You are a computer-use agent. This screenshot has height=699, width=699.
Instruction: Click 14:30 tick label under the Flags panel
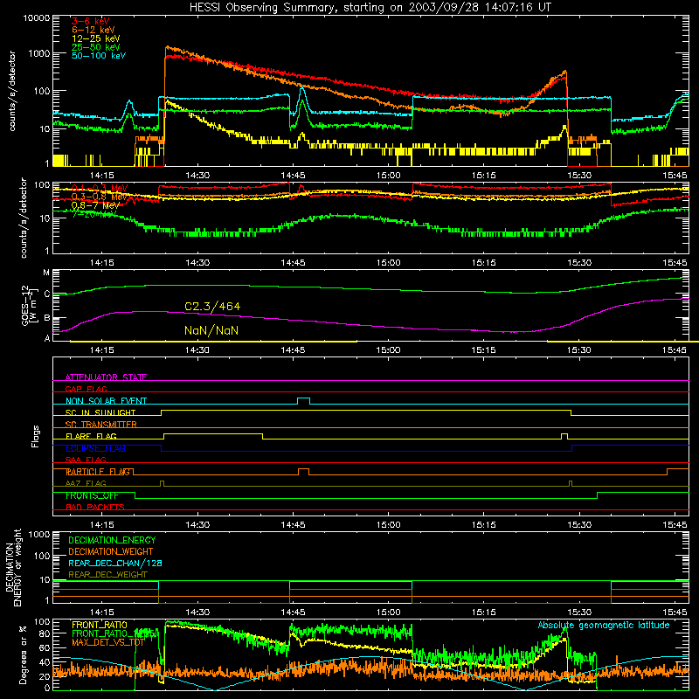197,525
